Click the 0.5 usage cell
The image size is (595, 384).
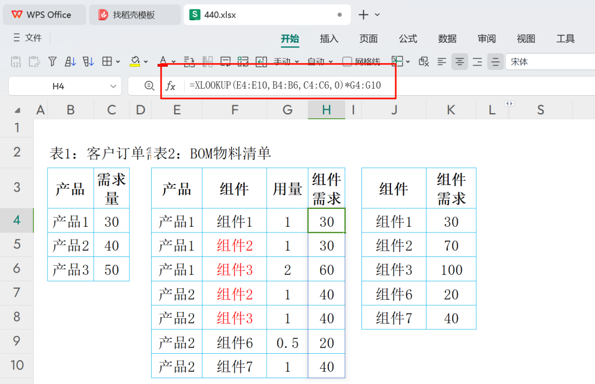tap(287, 343)
